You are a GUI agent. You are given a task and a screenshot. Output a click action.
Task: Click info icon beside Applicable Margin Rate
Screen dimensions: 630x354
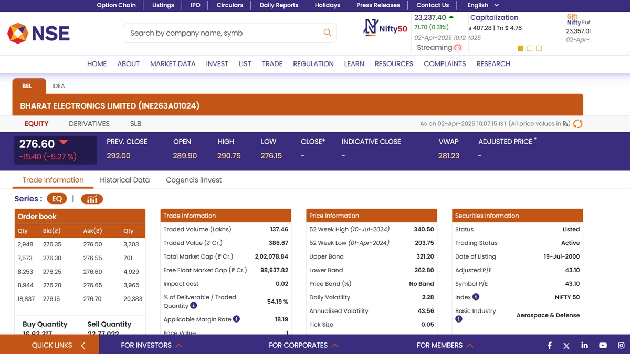(x=236, y=319)
